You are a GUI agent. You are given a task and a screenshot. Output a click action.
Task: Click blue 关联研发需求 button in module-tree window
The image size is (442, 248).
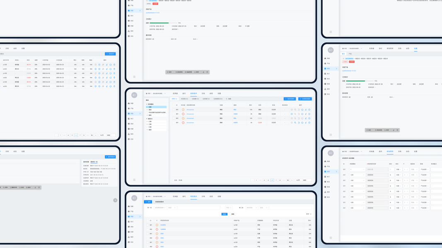pyautogui.click(x=305, y=99)
